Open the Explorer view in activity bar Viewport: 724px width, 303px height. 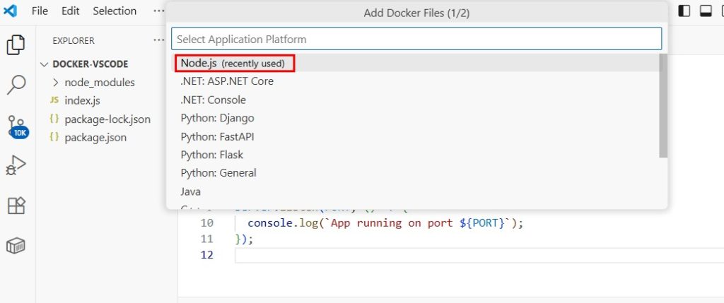16,45
